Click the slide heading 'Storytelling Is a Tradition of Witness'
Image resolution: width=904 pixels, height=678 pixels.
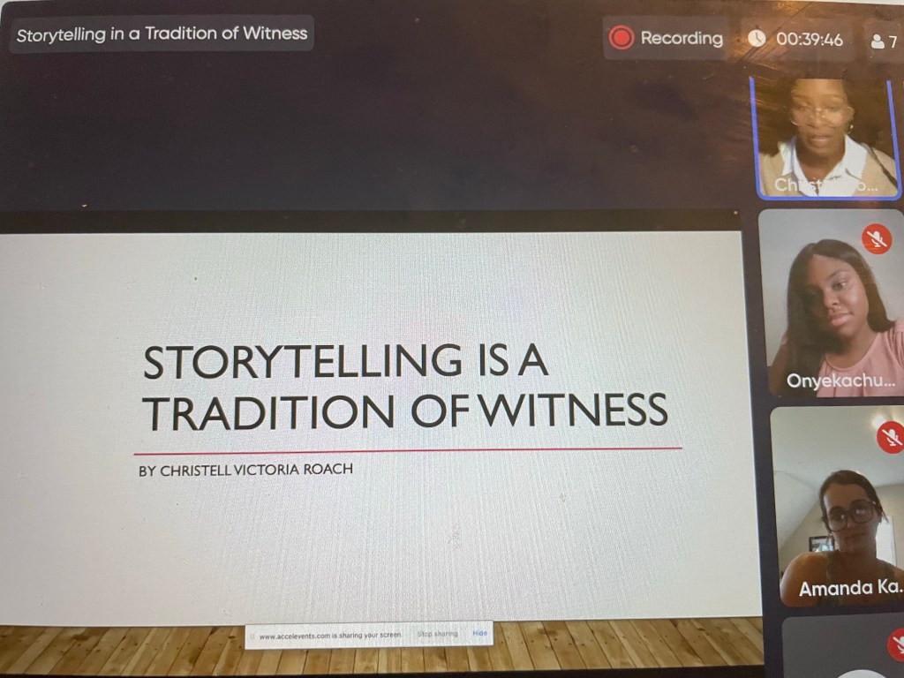pyautogui.click(x=404, y=387)
